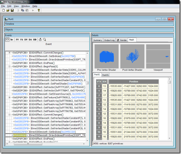Click the mesh table vertical scrollbar thumb

tap(169, 82)
